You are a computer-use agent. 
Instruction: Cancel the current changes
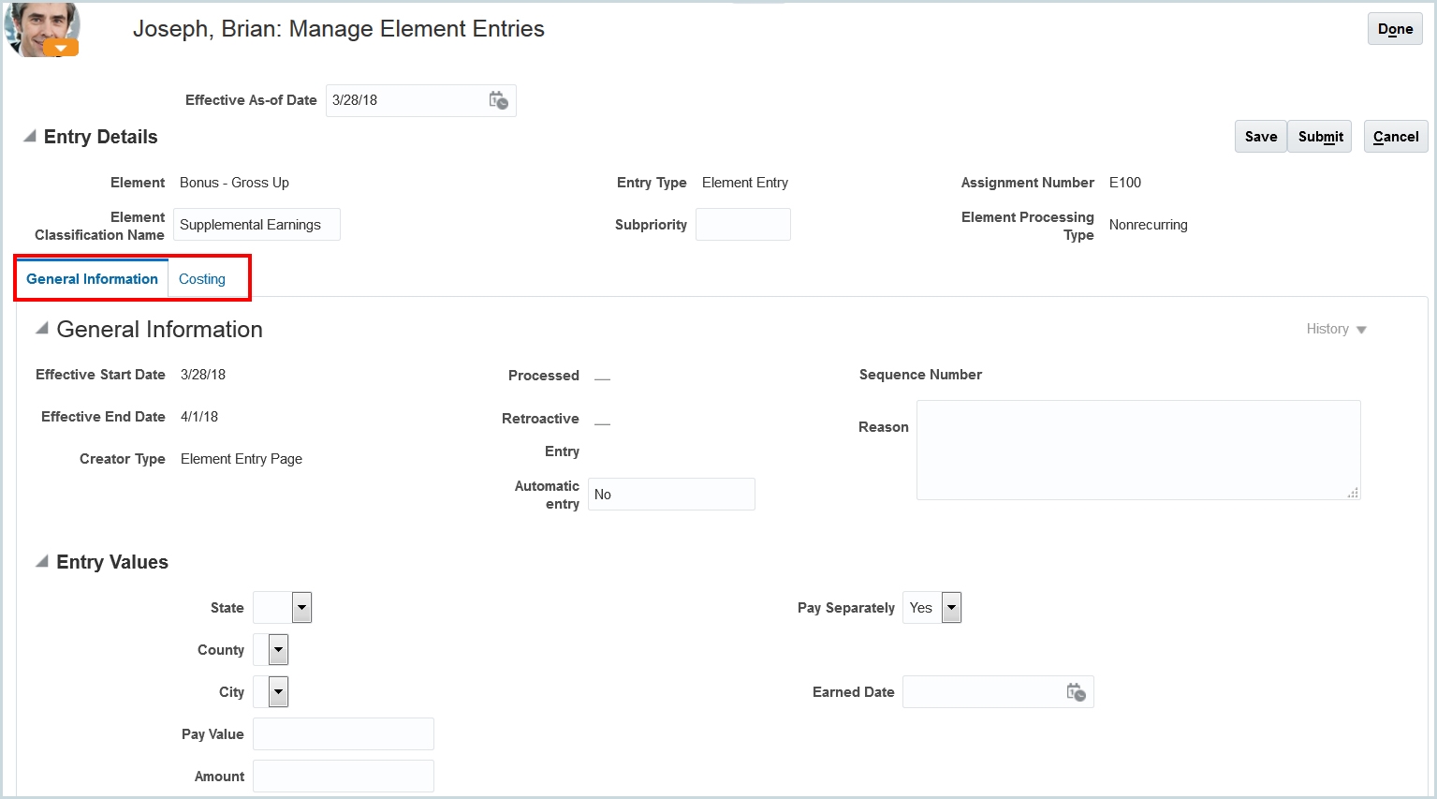pos(1395,136)
